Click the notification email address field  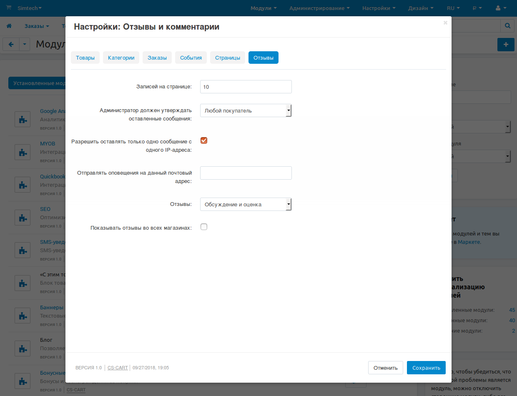click(246, 173)
